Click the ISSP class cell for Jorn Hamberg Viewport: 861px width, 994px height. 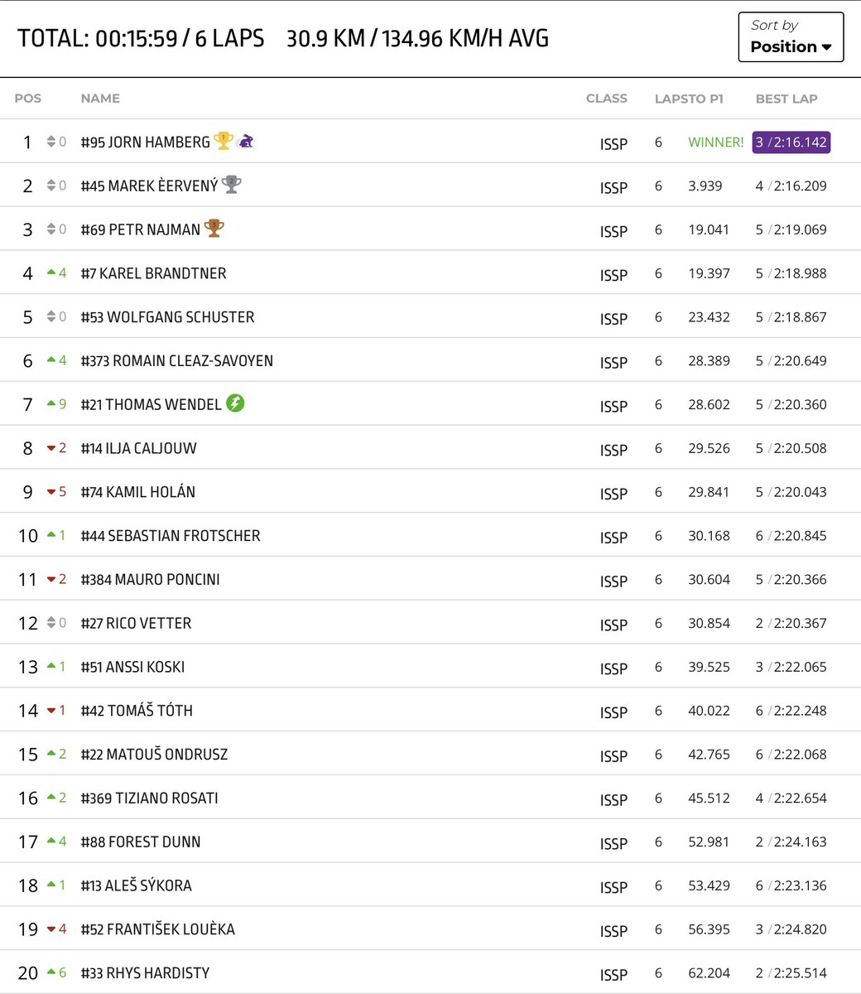coord(613,144)
